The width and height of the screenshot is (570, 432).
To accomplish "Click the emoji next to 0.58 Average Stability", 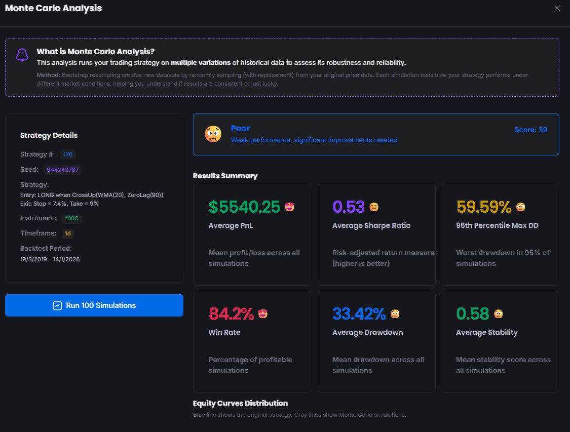I will click(x=499, y=314).
